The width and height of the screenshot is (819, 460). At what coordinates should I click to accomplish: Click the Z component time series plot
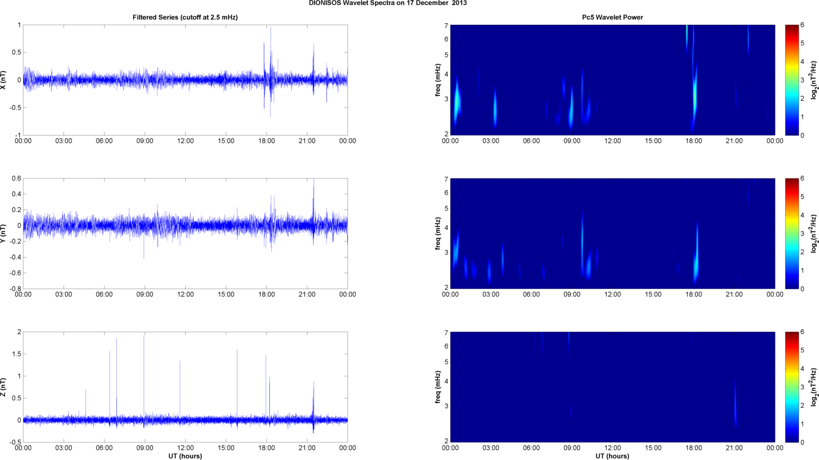pyautogui.click(x=185, y=387)
